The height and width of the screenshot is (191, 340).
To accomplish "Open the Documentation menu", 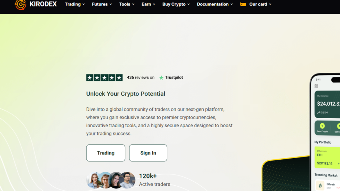I will point(214,4).
